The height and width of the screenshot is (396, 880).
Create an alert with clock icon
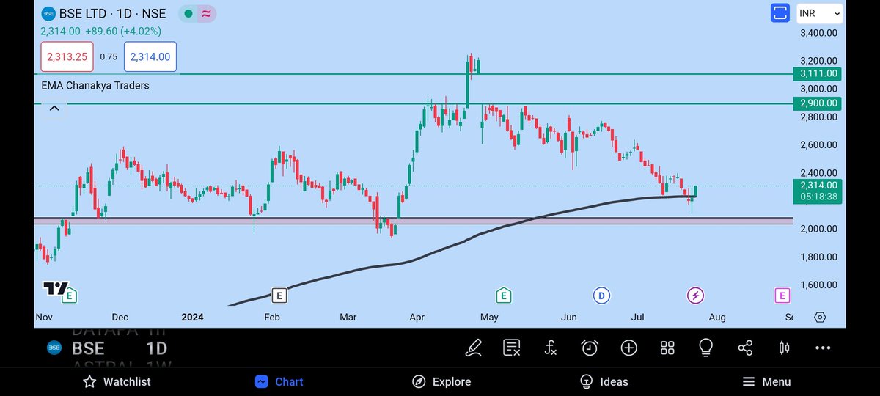tap(590, 348)
